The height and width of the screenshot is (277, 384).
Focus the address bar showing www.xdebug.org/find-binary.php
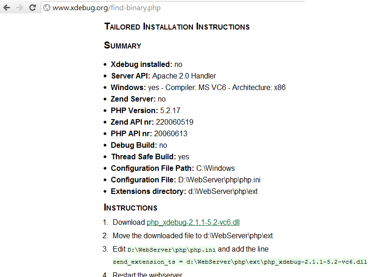tap(173, 8)
